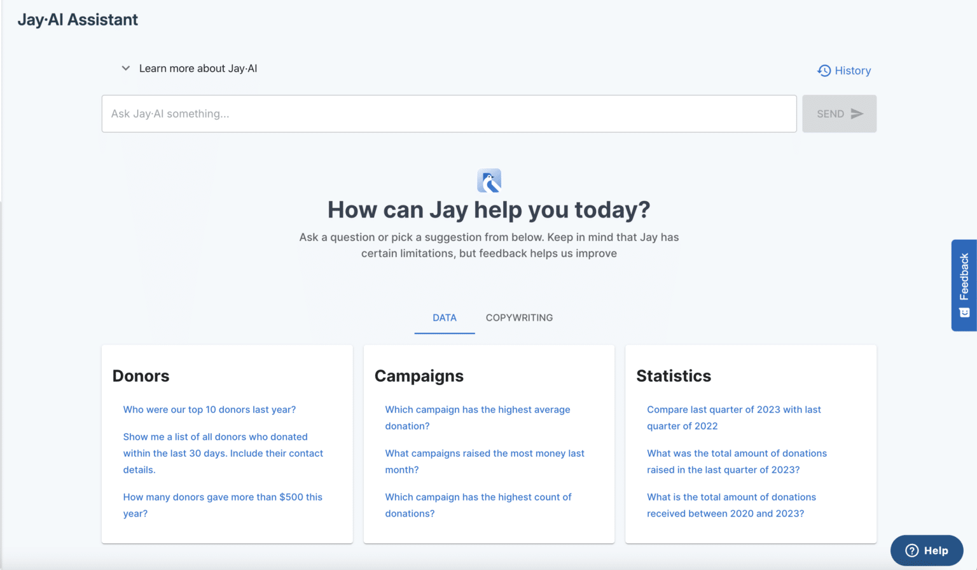Screen dimensions: 977x570
Task: Click the smiley icon on Feedback tab
Action: tap(964, 312)
